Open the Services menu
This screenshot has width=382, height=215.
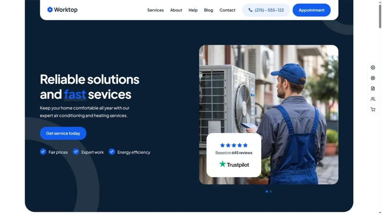point(156,10)
